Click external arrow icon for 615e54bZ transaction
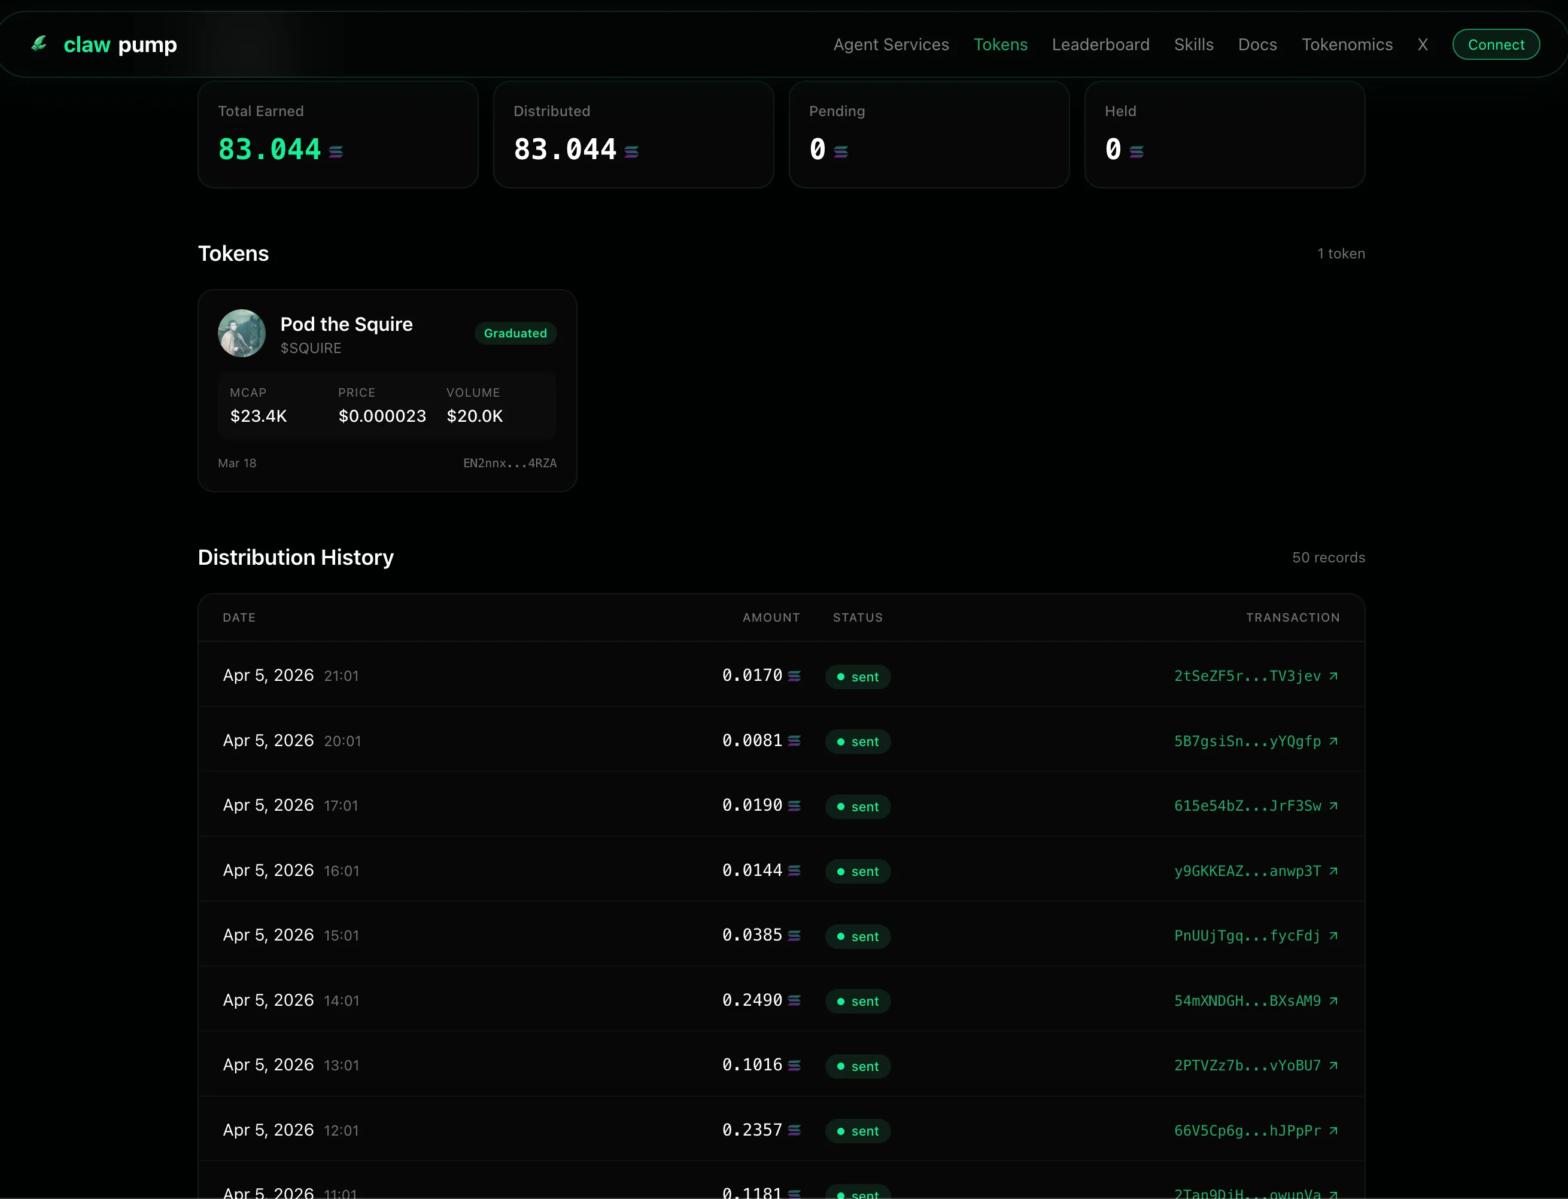1568x1199 pixels. pyautogui.click(x=1333, y=806)
